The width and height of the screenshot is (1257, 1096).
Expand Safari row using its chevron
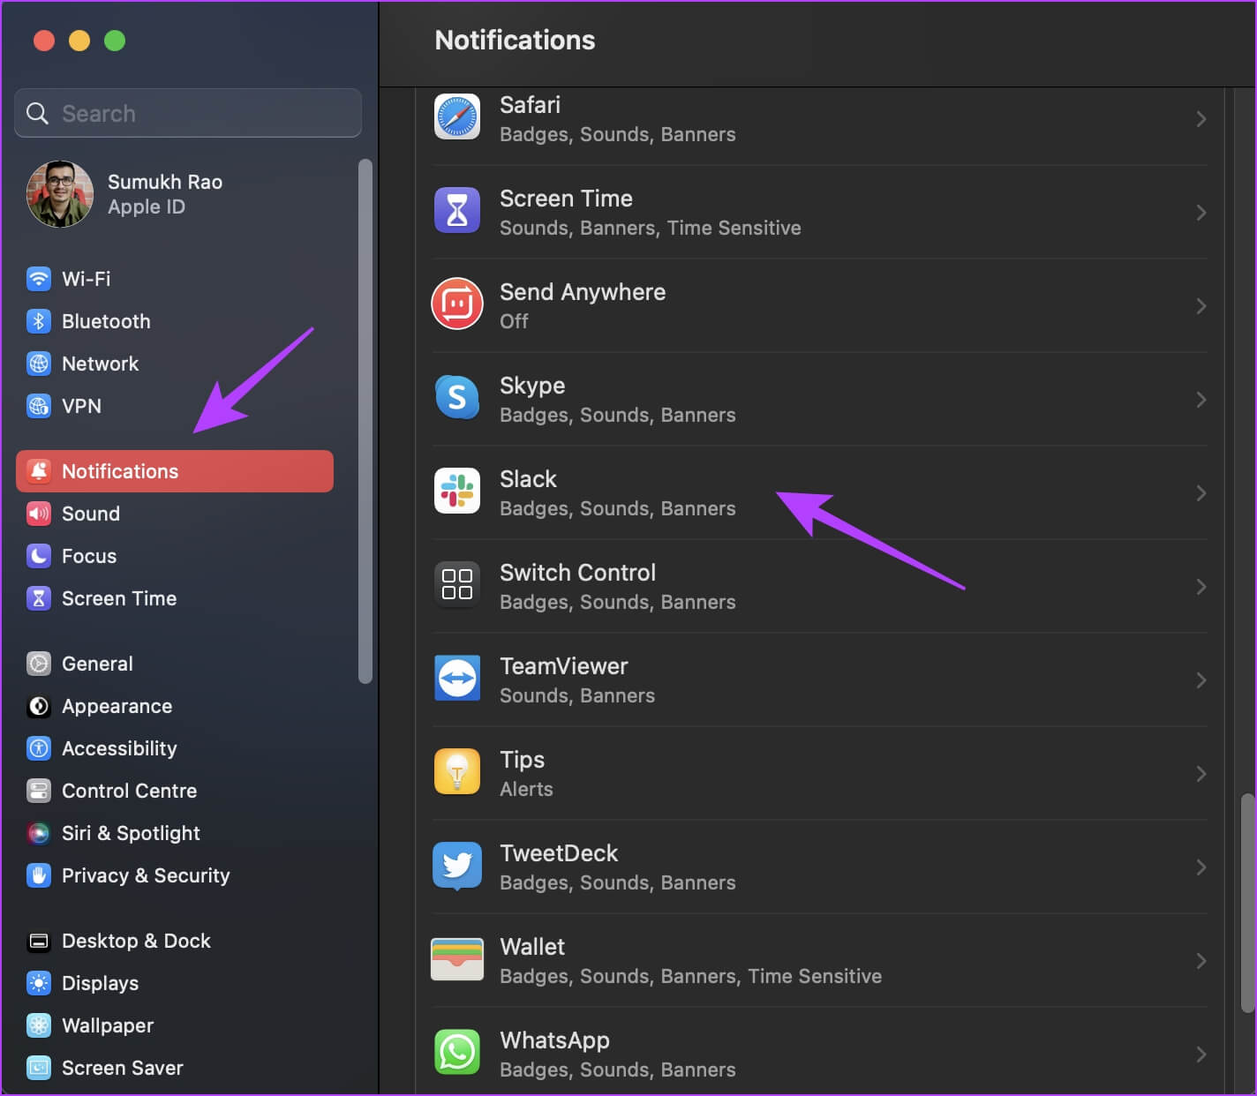[1201, 119]
